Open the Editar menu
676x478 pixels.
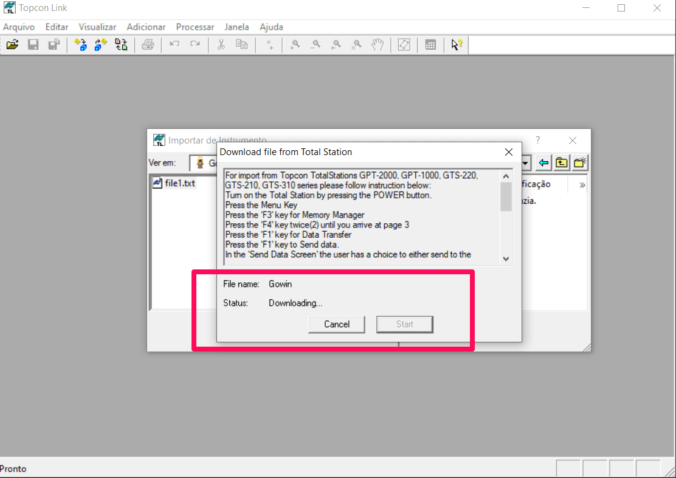pyautogui.click(x=57, y=27)
